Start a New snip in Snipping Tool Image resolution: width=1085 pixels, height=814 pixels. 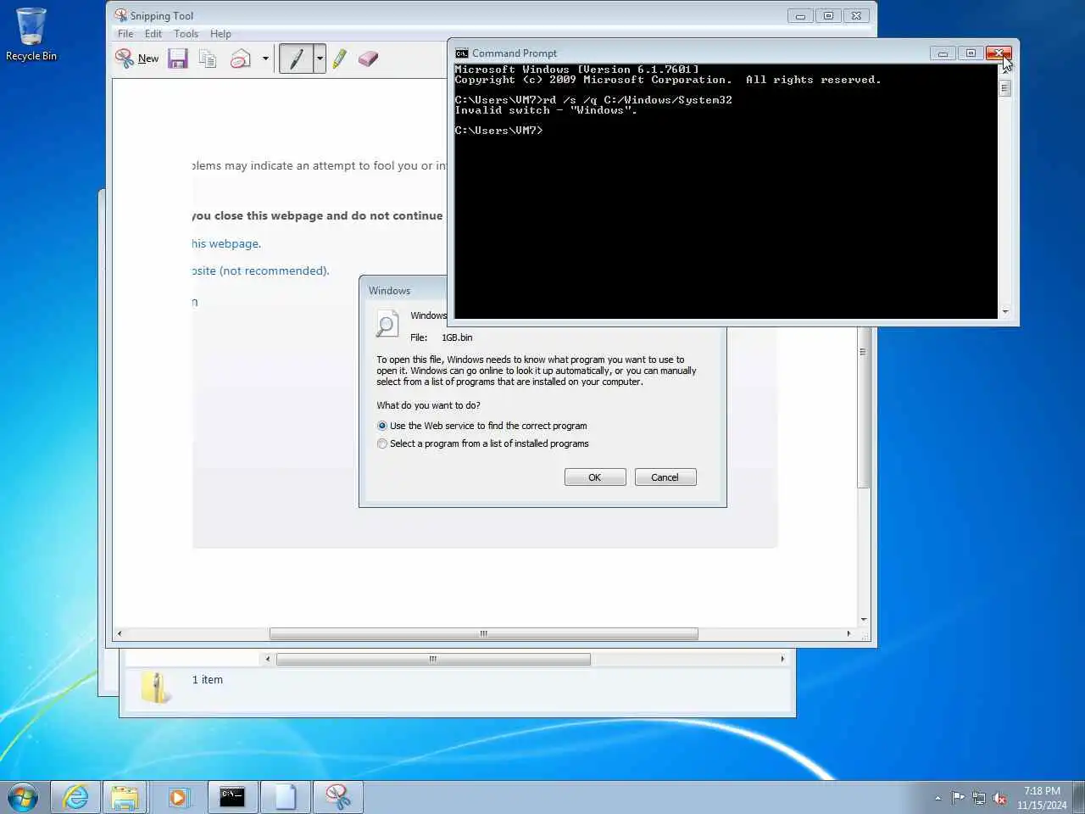click(x=137, y=59)
